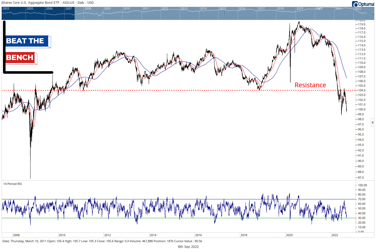Click 2022 on the bottom date axis
376x252 pixels.
coord(335,235)
